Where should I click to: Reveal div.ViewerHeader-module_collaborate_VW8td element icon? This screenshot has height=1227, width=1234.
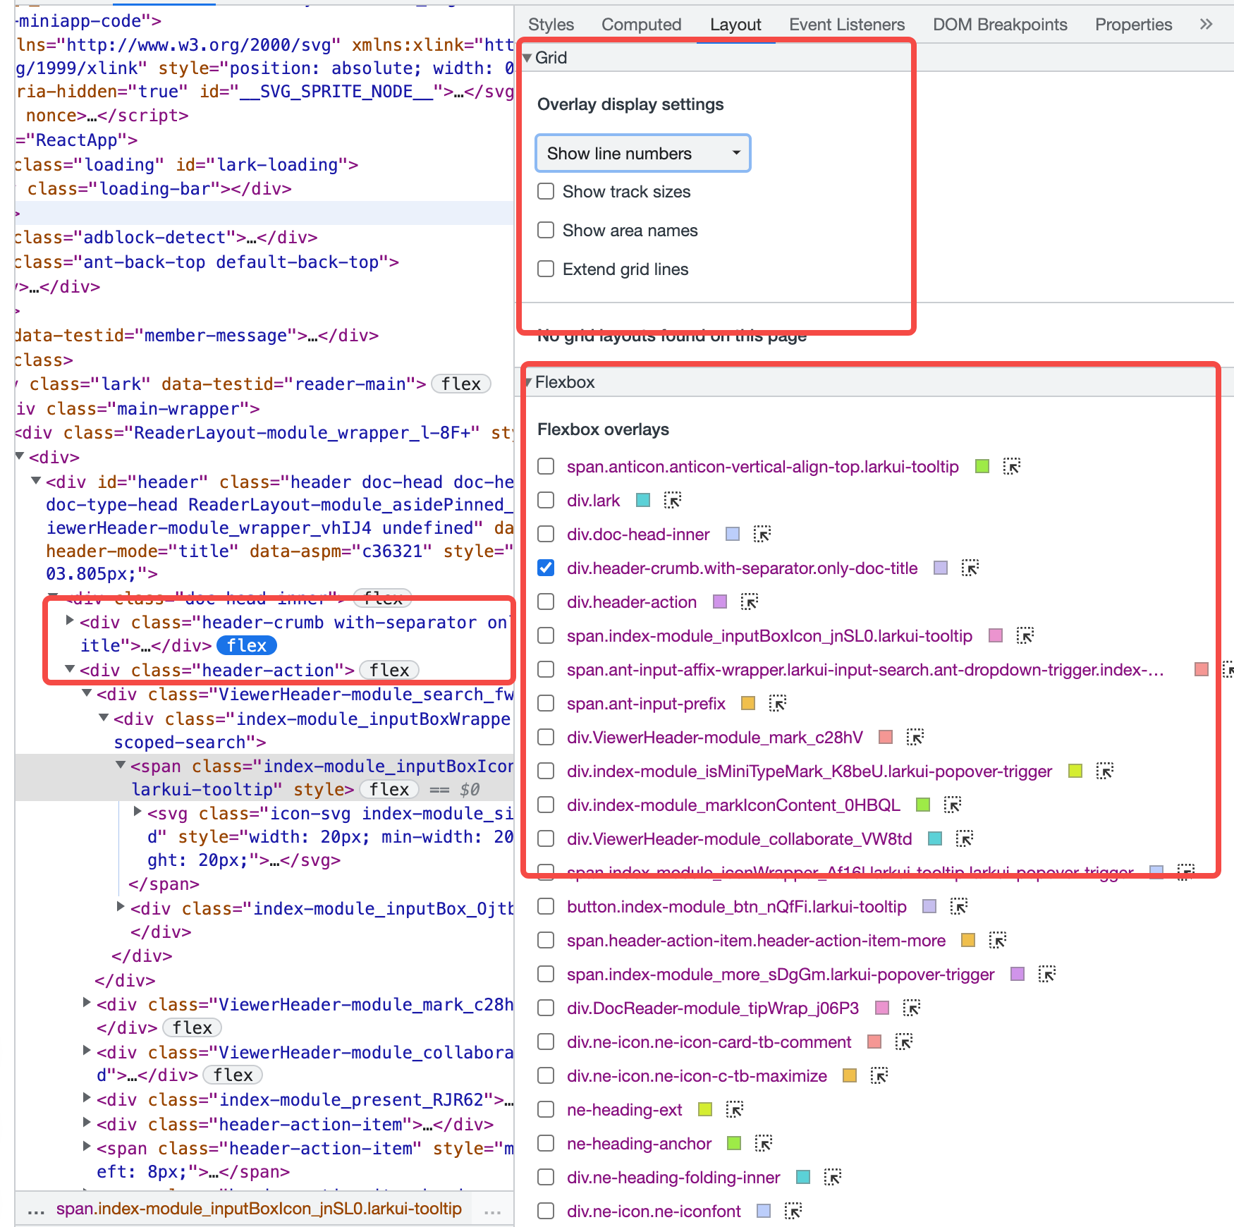pyautogui.click(x=965, y=839)
